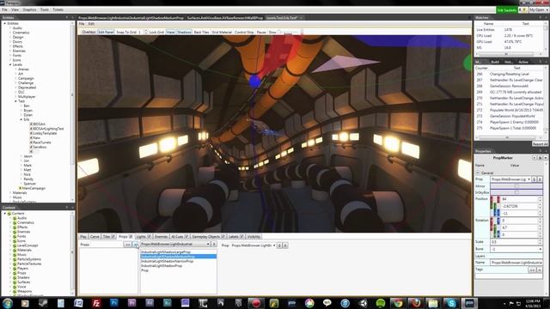
Task: Click Pause in viewport toolbar
Action: pos(261,32)
